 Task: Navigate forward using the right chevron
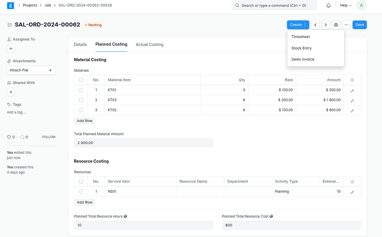click(x=325, y=24)
